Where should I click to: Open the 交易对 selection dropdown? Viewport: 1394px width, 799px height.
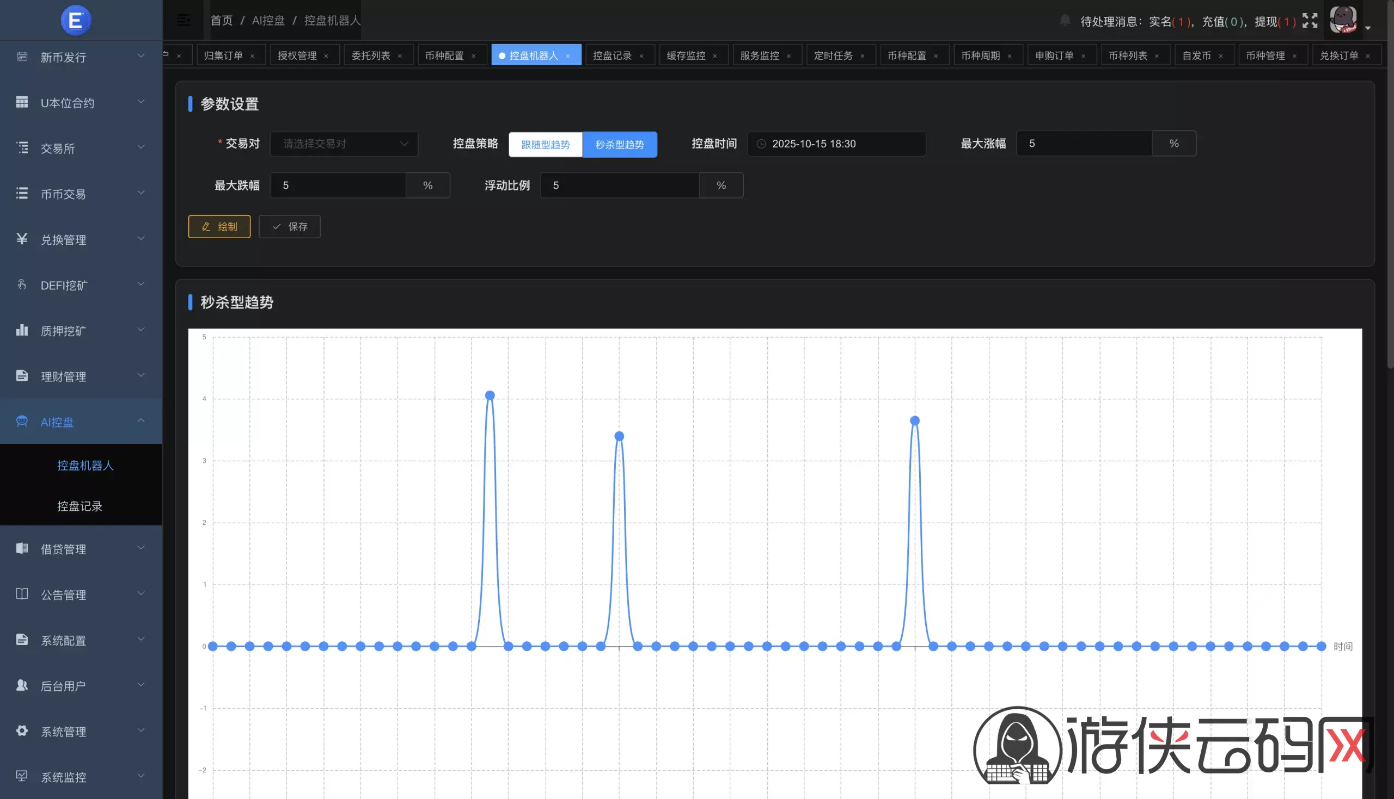point(344,144)
